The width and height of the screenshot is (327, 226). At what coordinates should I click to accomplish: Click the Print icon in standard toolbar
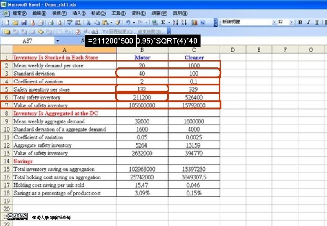[x=51, y=23]
